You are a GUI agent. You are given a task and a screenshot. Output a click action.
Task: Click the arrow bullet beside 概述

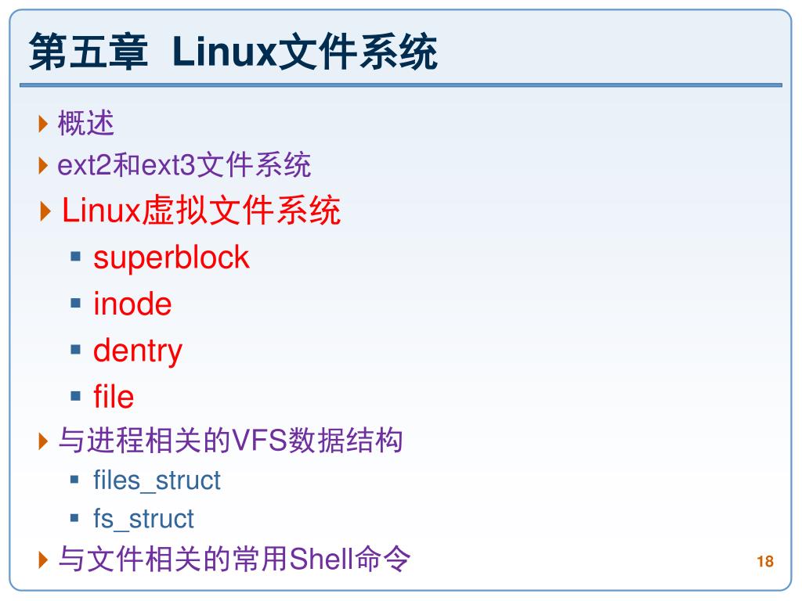point(44,124)
